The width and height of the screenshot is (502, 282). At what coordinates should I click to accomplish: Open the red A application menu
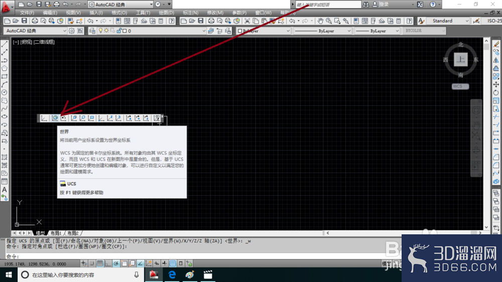coord(7,7)
